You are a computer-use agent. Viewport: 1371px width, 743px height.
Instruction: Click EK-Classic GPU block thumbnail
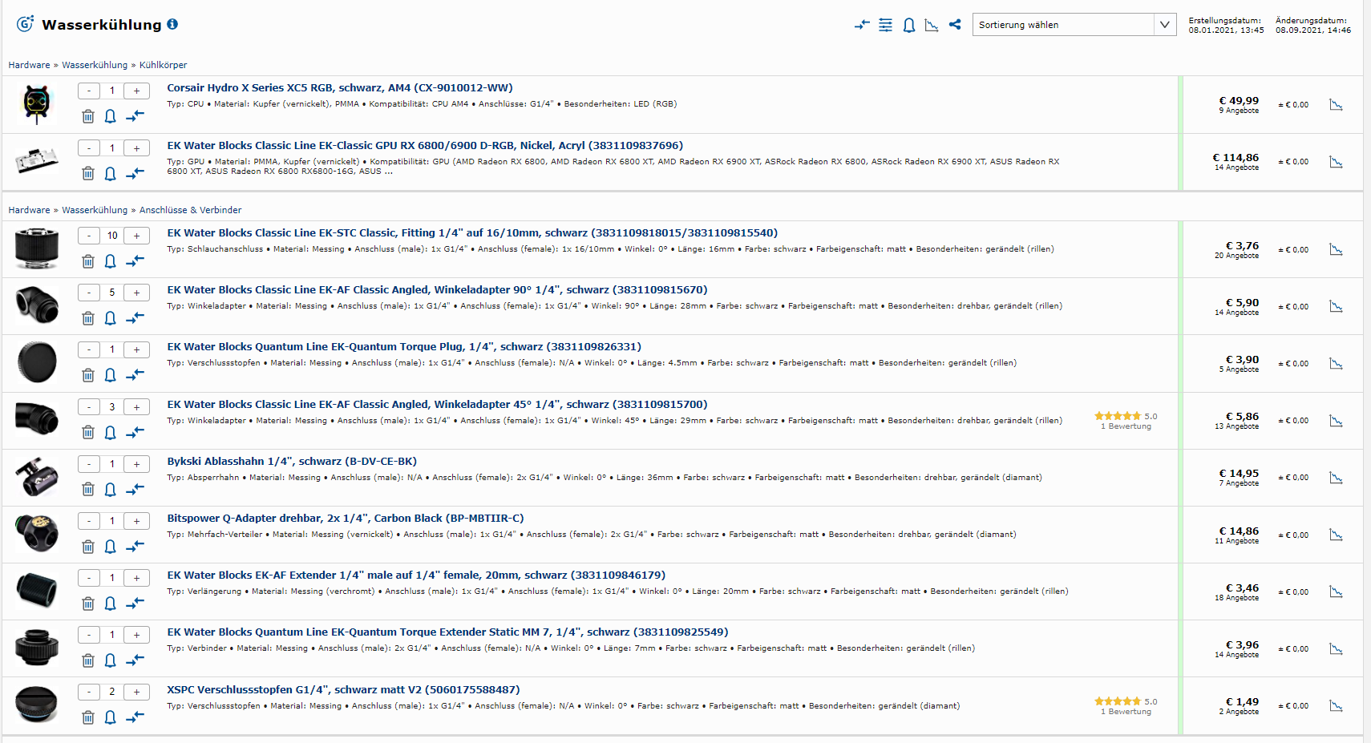pyautogui.click(x=36, y=161)
